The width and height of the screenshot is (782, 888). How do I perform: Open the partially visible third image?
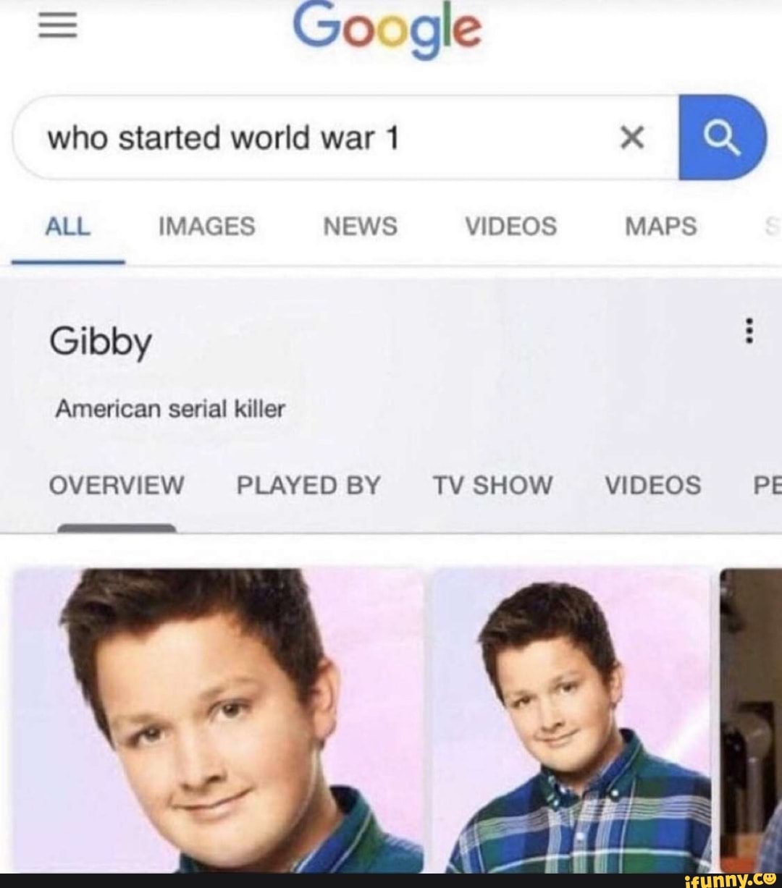tap(751, 720)
